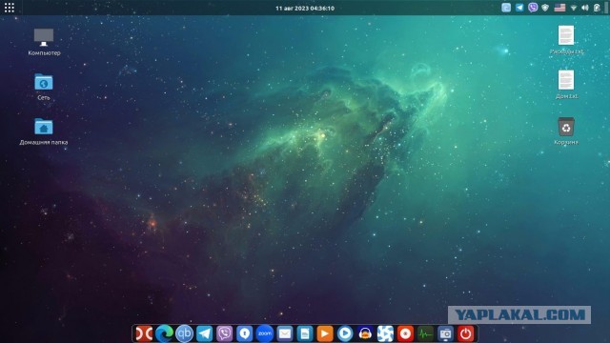Launch Zoom from the dock
610x343 pixels.
265,333
